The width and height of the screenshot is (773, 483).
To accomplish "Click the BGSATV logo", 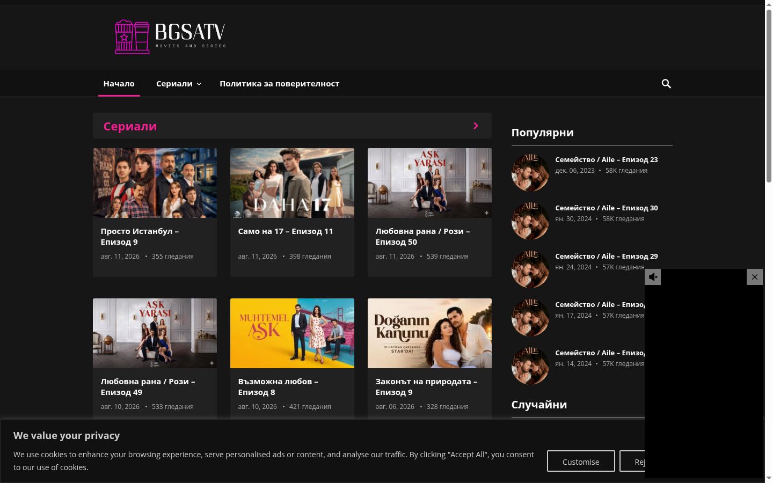I will pos(170,37).
